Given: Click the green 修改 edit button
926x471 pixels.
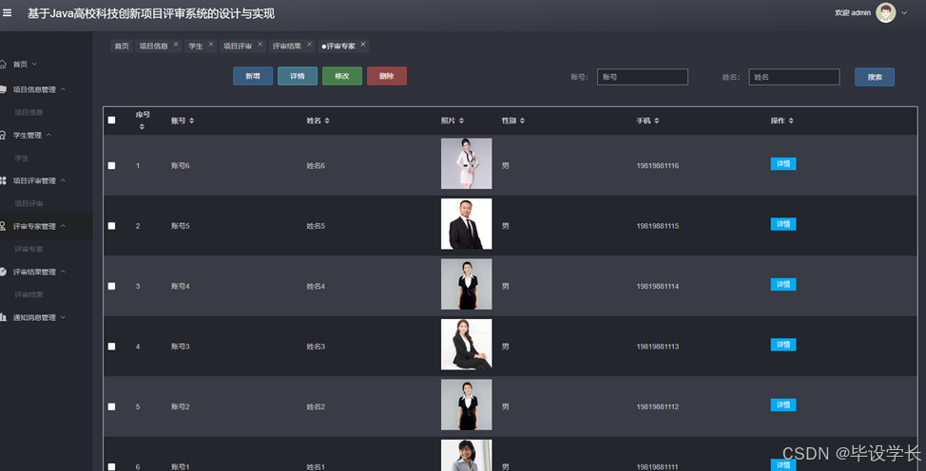Looking at the screenshot, I should (342, 76).
